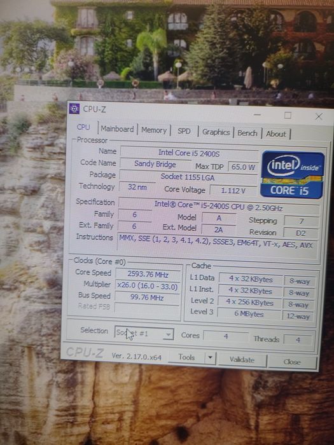Screen dimensions: 334x445
Task: Click the Ext. Family value 6
Action: (134, 226)
